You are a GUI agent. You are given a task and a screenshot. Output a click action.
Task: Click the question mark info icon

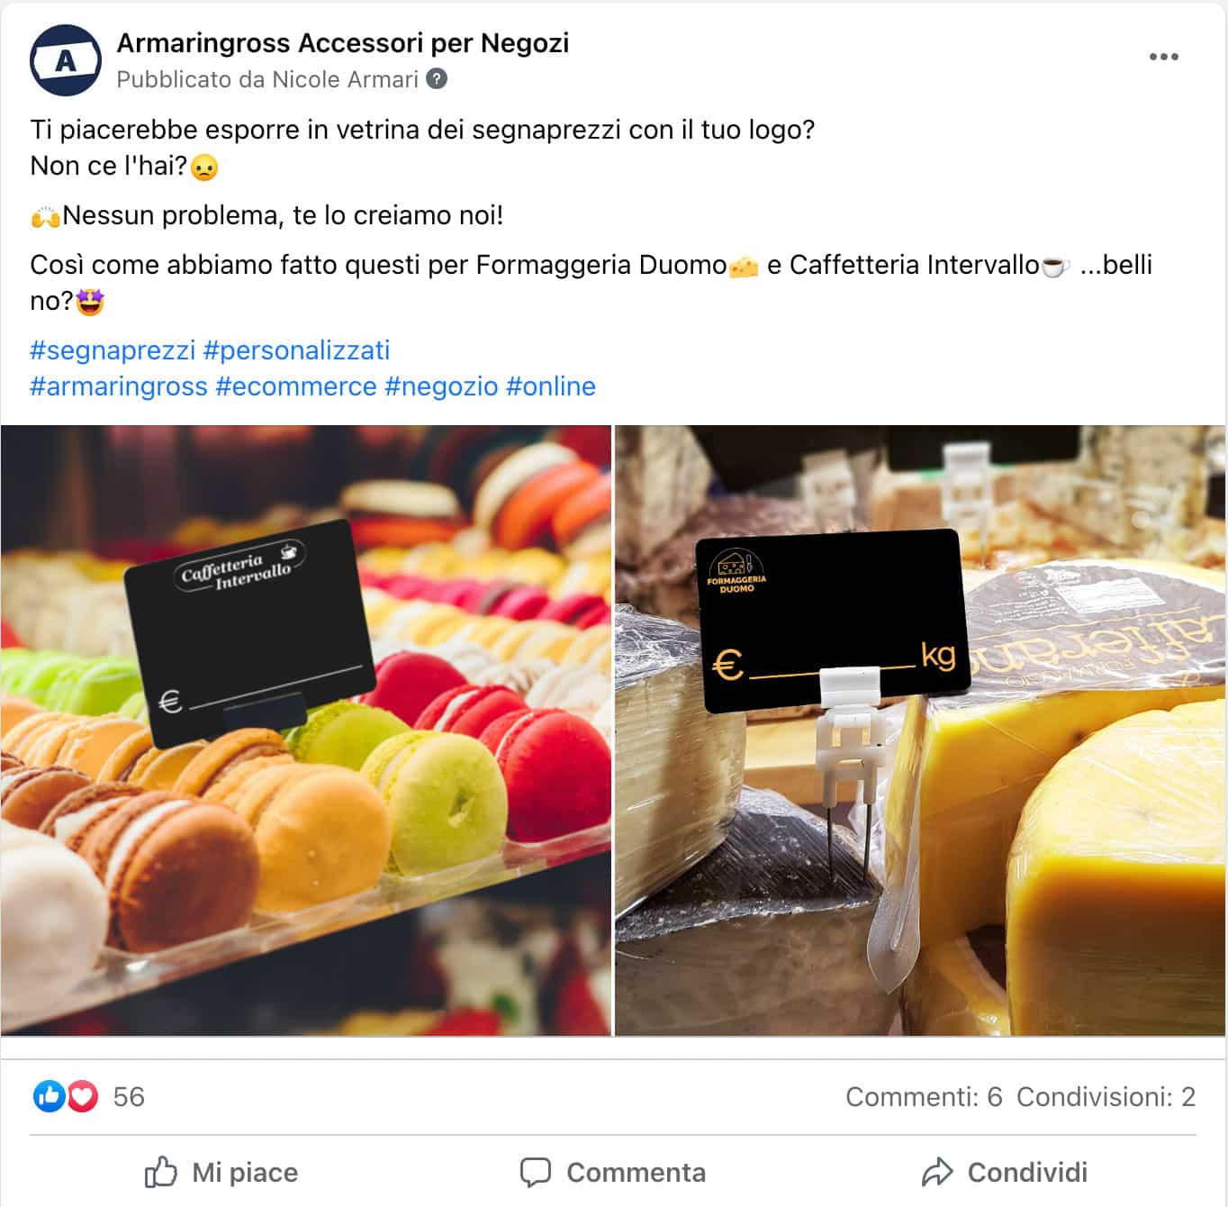[x=437, y=79]
